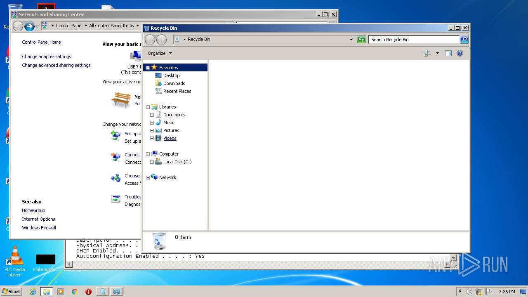Open Downloads under Favorites
528x297 pixels.
(x=174, y=83)
